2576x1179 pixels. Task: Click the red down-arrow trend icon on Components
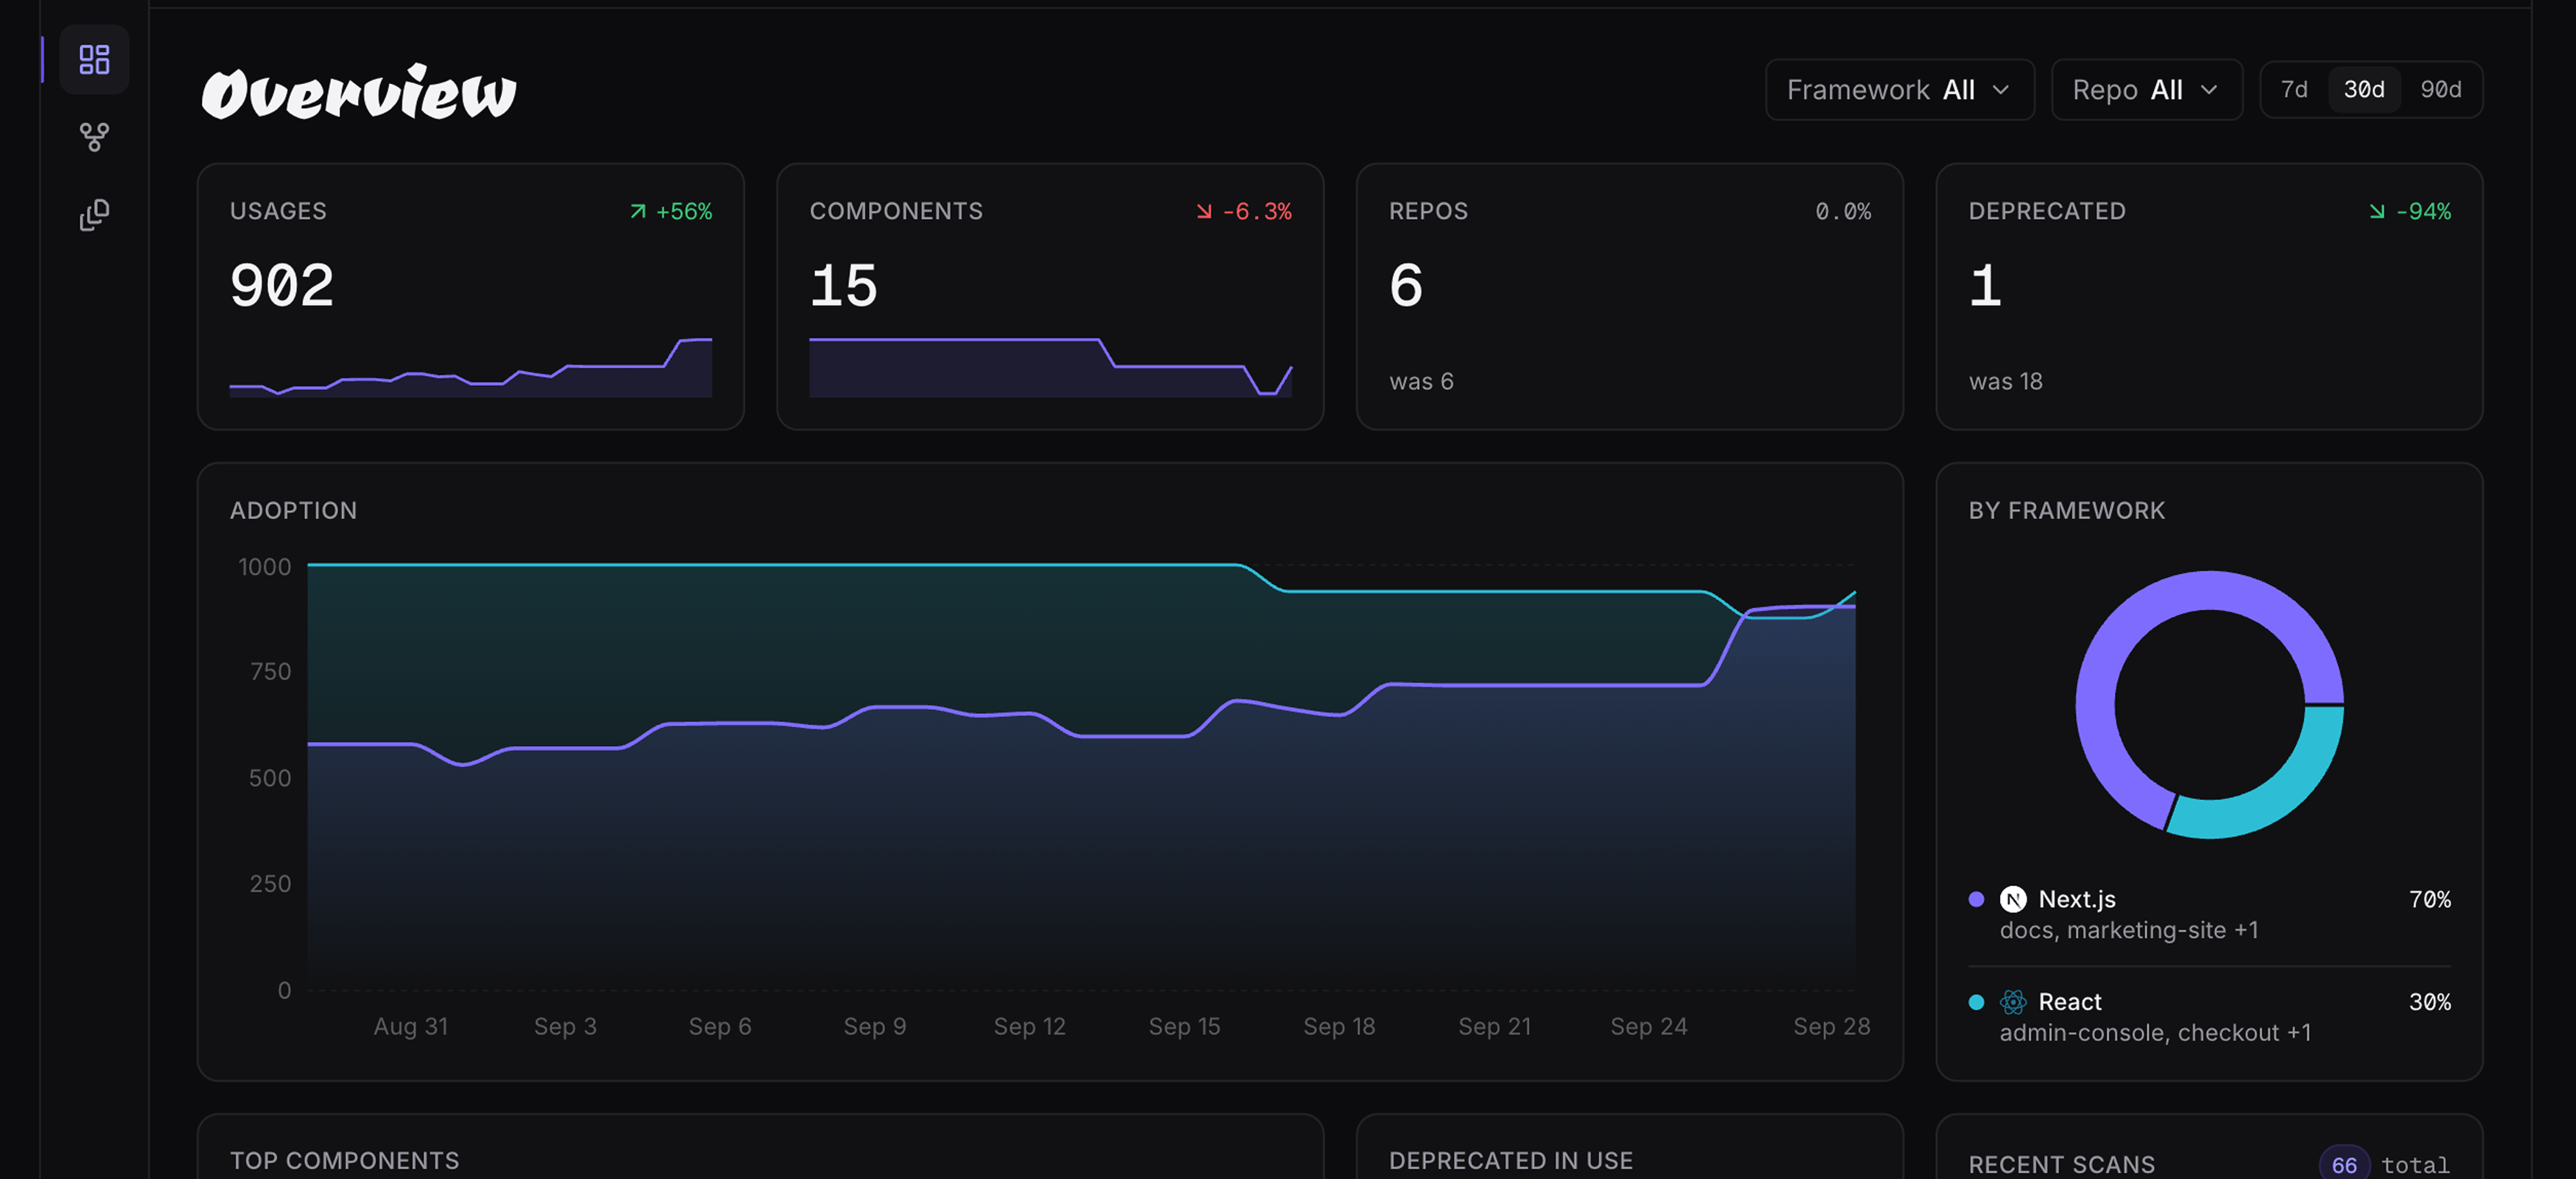click(1204, 211)
